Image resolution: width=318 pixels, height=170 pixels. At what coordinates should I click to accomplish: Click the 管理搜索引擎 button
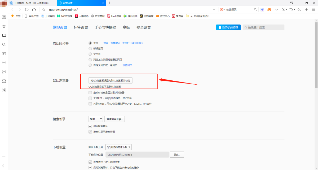tap(114, 119)
